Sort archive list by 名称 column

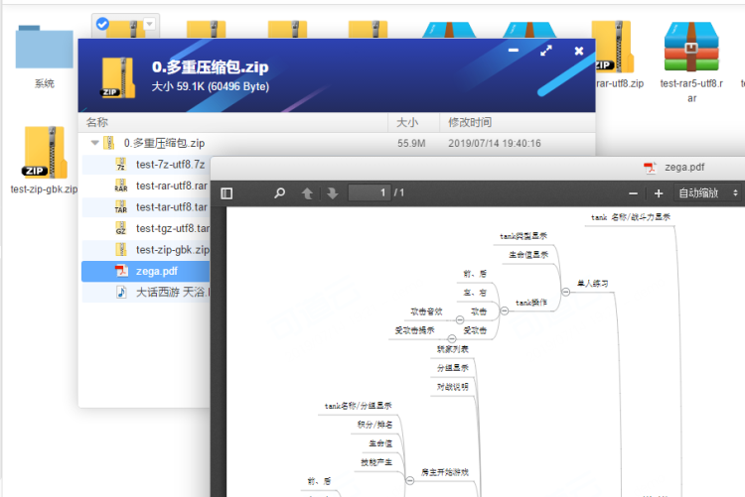[97, 123]
